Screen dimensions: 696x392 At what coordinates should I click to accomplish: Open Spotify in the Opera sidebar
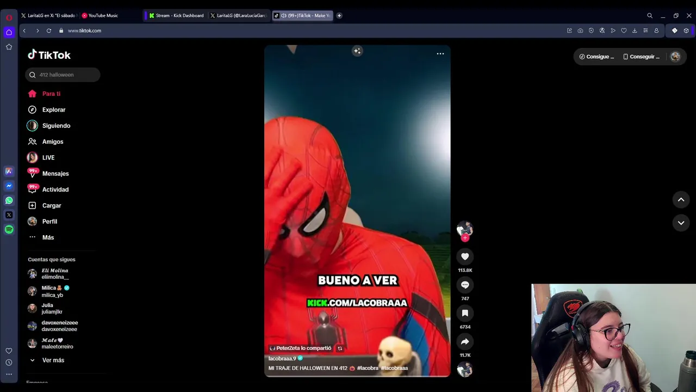click(x=9, y=230)
